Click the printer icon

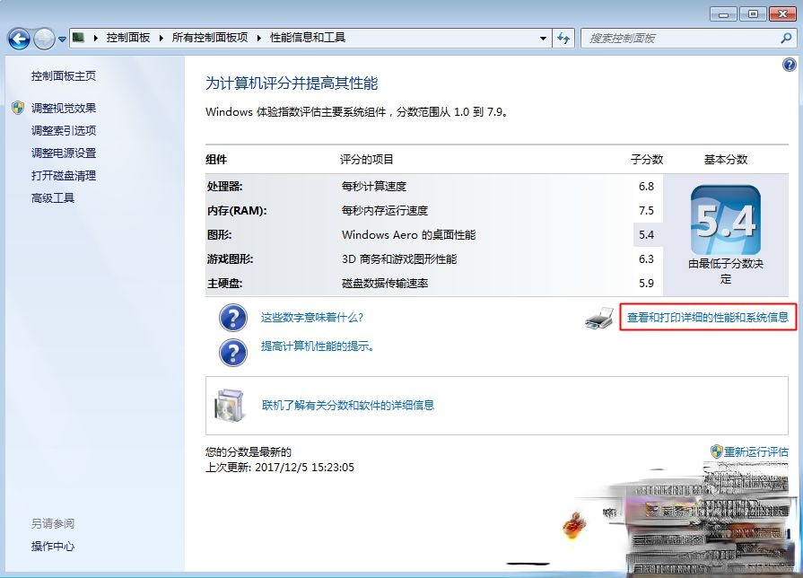click(599, 319)
